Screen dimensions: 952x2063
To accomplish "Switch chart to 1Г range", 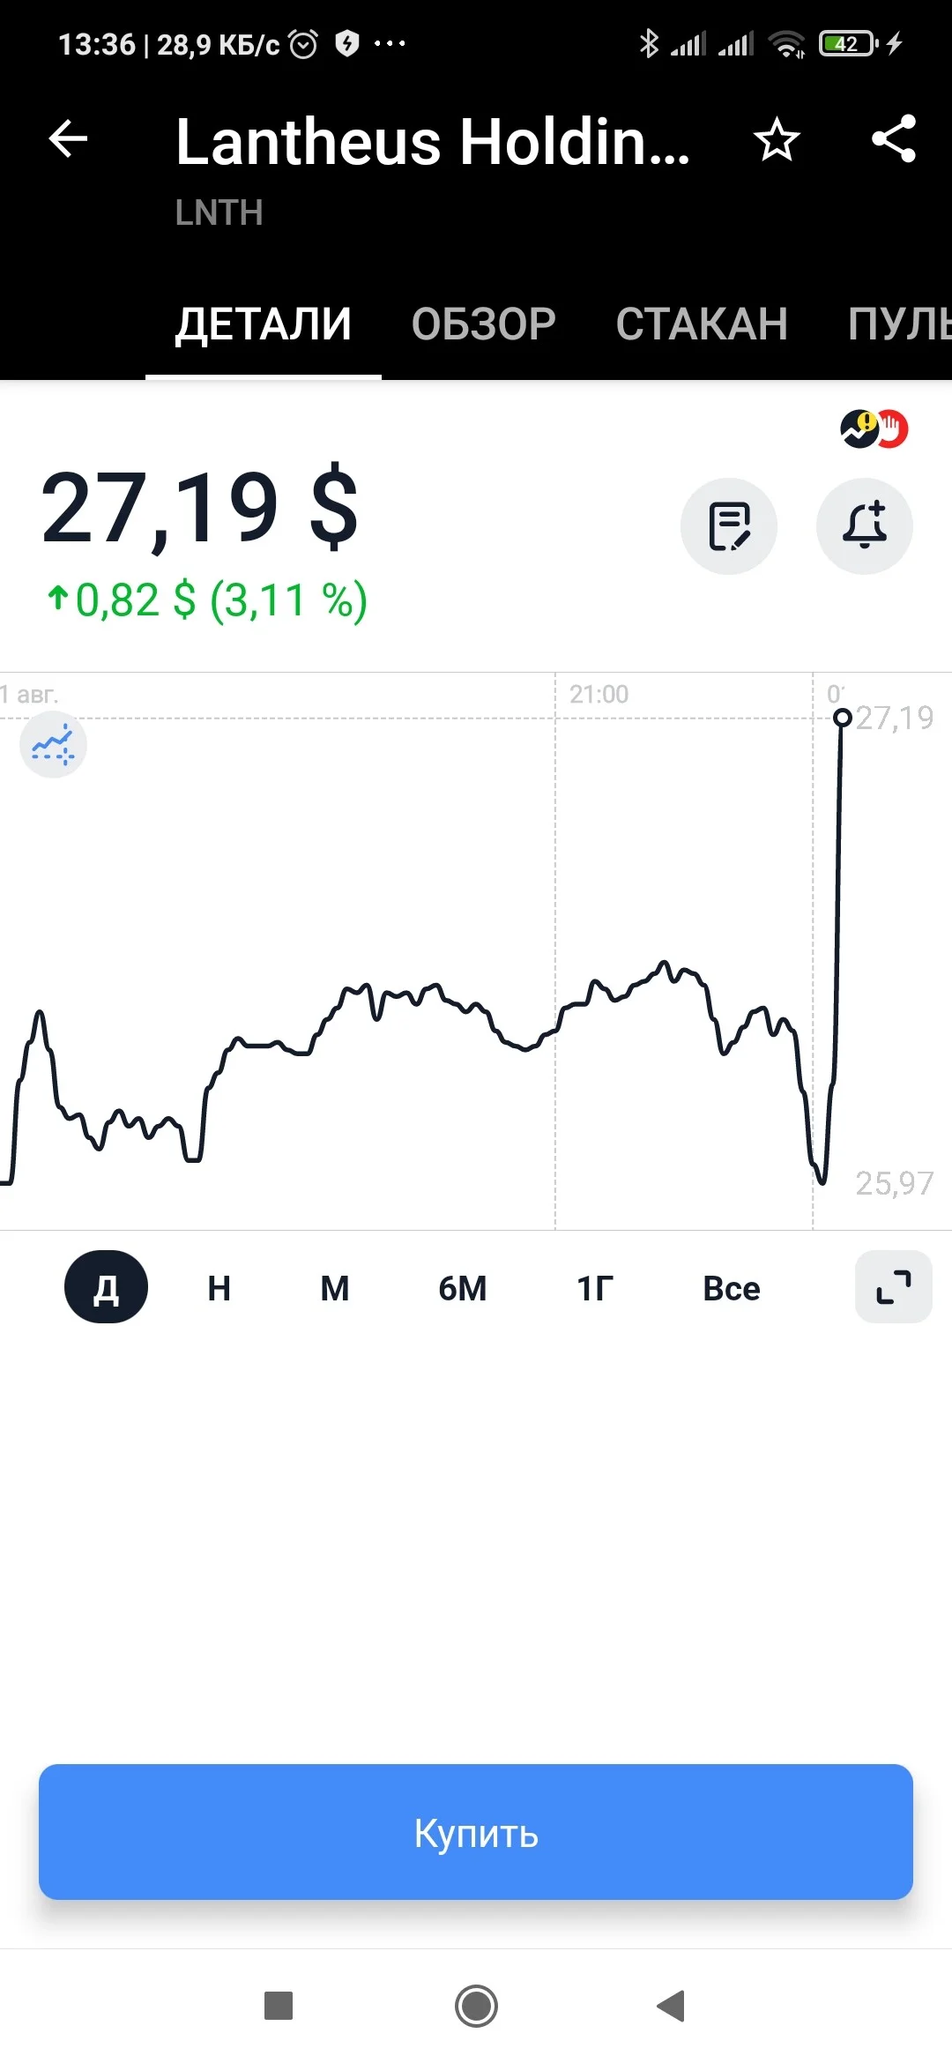I will [595, 1288].
